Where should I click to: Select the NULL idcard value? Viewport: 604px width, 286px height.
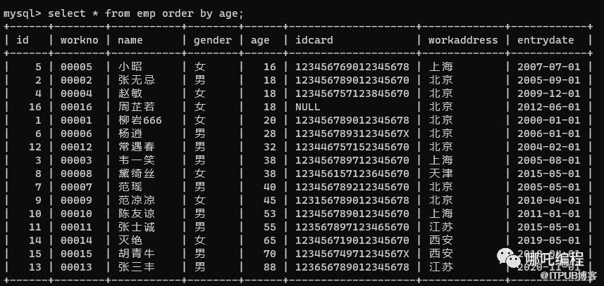(307, 107)
